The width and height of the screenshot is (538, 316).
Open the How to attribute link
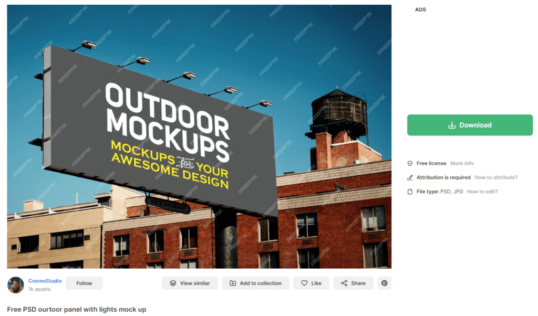pos(496,177)
